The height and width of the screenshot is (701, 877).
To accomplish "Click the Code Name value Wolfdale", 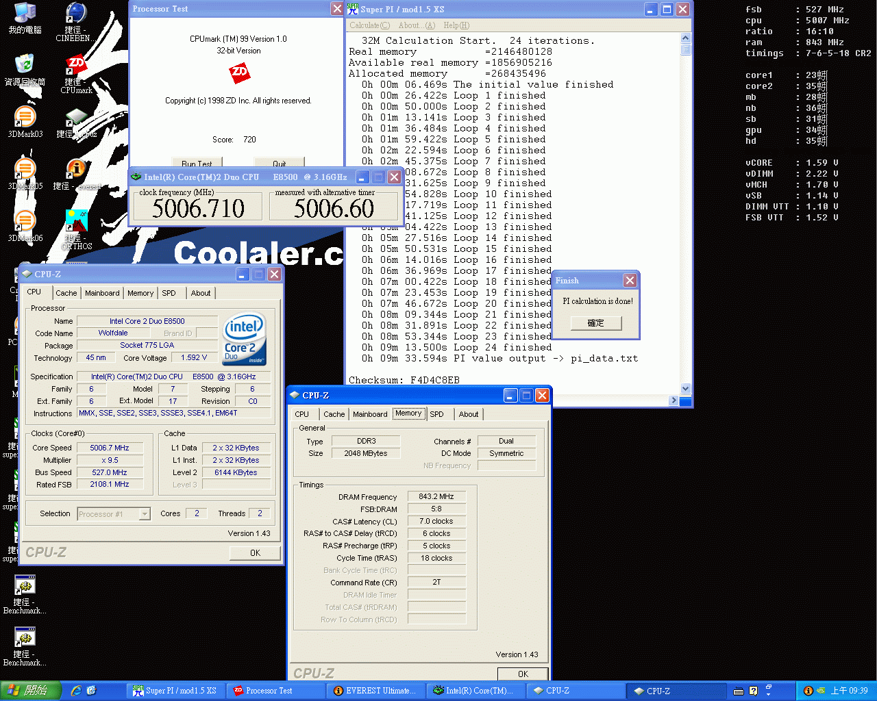I will pyautogui.click(x=113, y=333).
